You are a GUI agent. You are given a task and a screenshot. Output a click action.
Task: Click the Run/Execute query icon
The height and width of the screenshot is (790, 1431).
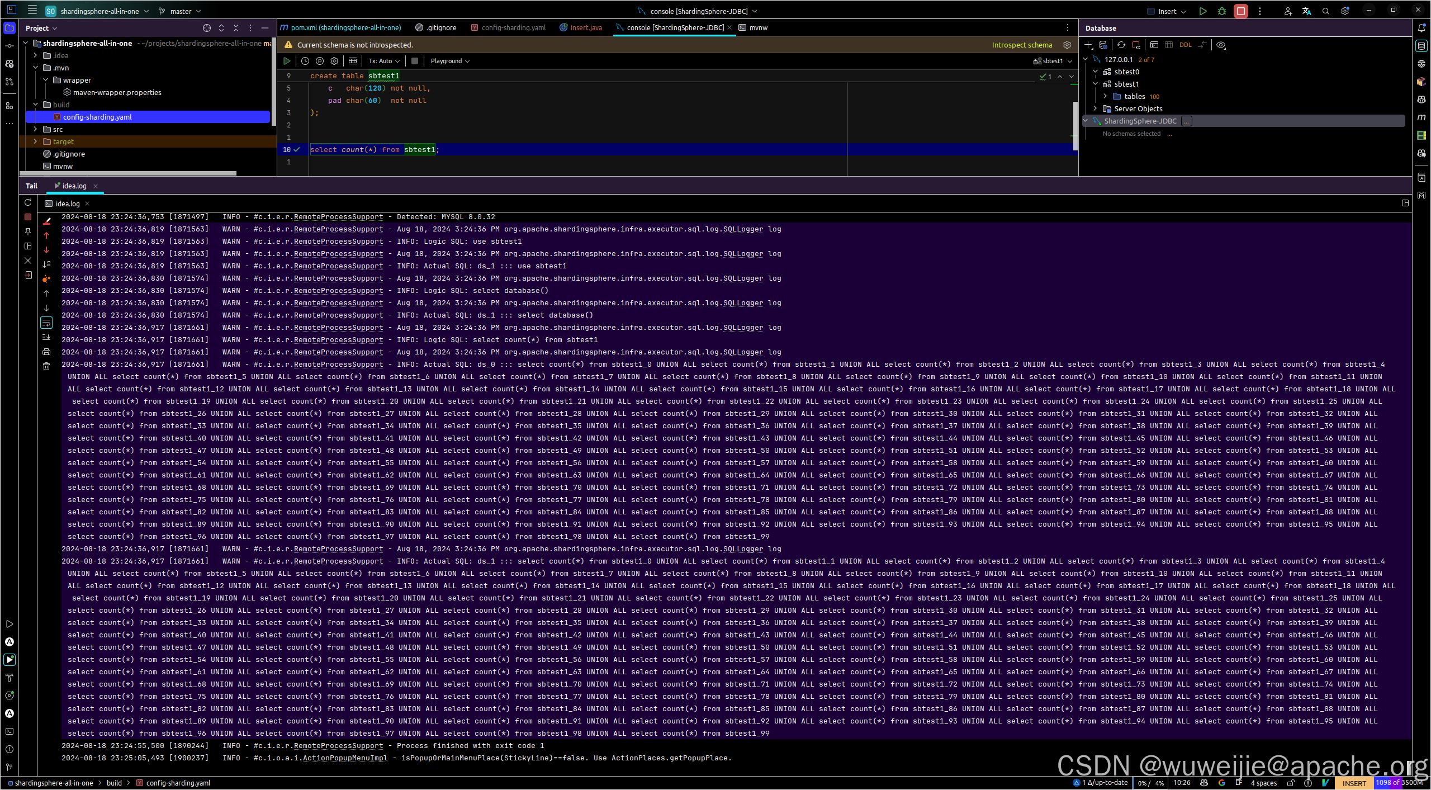(287, 60)
